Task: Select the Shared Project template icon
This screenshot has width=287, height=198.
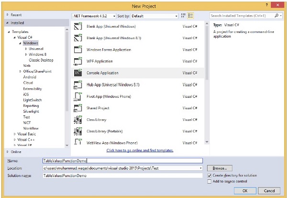Action: point(77,108)
